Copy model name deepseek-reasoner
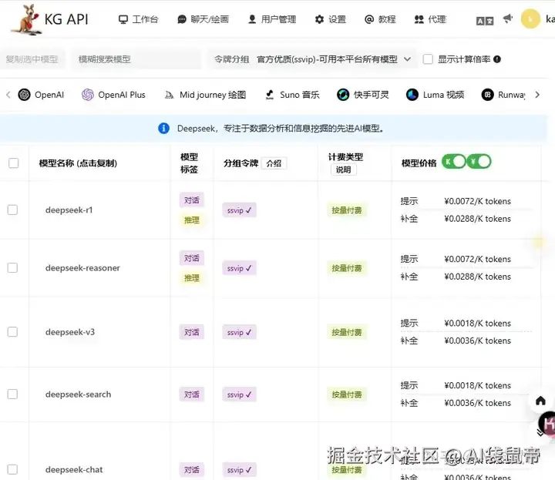Viewport: 555px width, 480px height. click(x=82, y=268)
